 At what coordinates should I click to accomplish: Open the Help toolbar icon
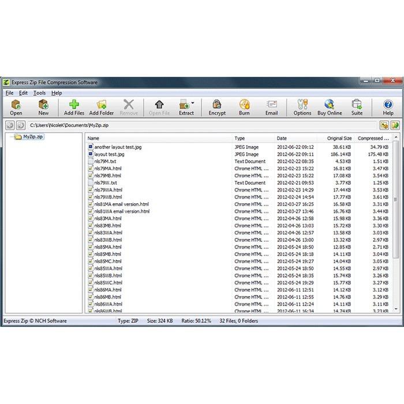(388, 107)
